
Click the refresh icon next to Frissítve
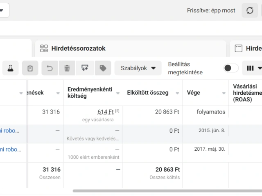[249, 11]
